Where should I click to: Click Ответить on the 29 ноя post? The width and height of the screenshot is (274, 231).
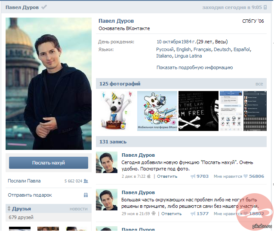click(x=171, y=214)
